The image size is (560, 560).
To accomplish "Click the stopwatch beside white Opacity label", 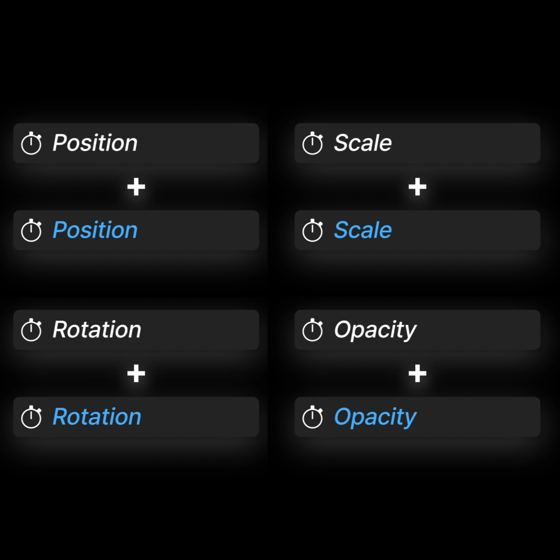I will [x=313, y=330].
